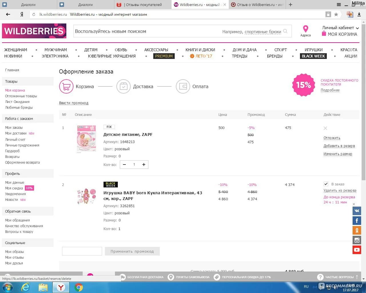Click Изменить размер link

pos(338,154)
